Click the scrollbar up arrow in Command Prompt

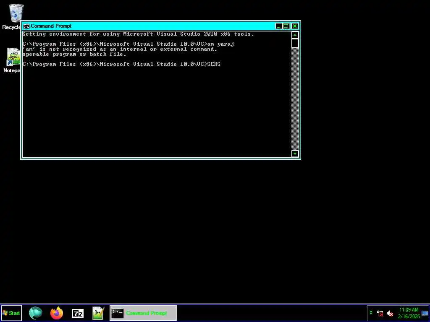tap(295, 35)
